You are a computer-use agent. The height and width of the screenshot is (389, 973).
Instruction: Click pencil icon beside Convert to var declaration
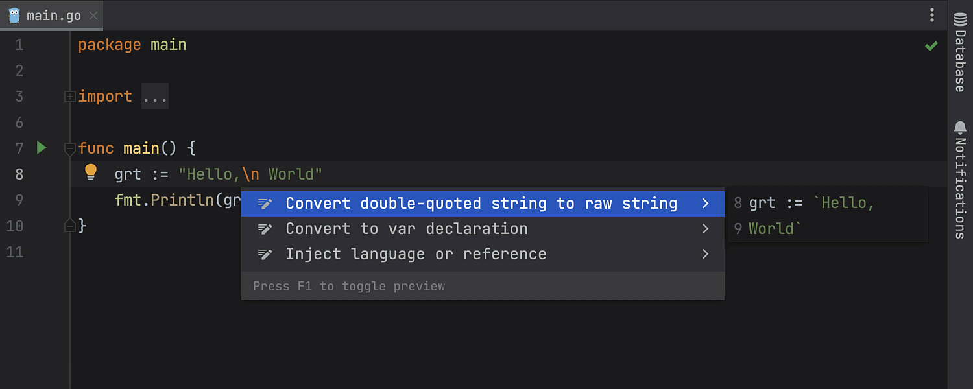pyautogui.click(x=265, y=229)
